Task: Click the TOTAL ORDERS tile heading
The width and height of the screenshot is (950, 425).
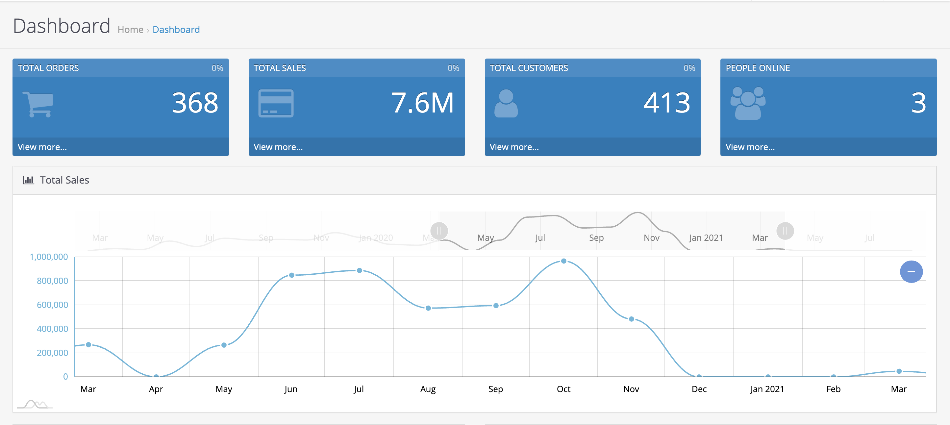Action: tap(48, 68)
